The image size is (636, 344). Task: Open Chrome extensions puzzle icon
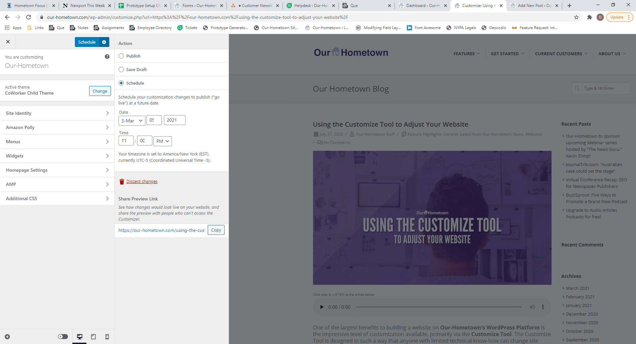589,17
